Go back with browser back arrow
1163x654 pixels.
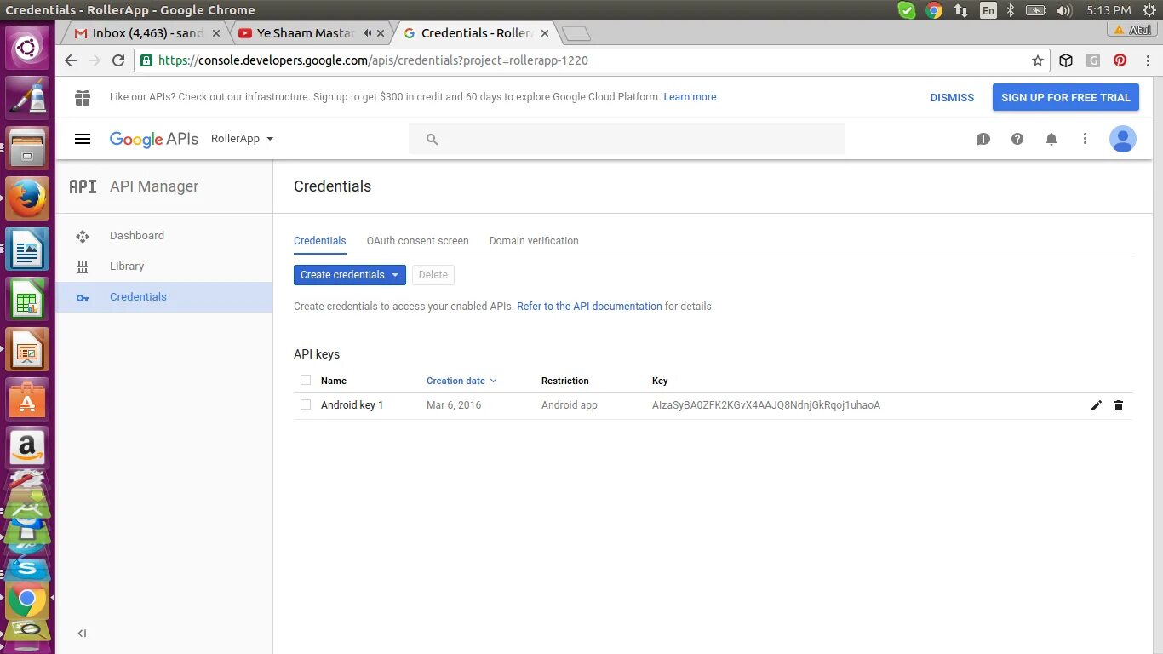[71, 60]
